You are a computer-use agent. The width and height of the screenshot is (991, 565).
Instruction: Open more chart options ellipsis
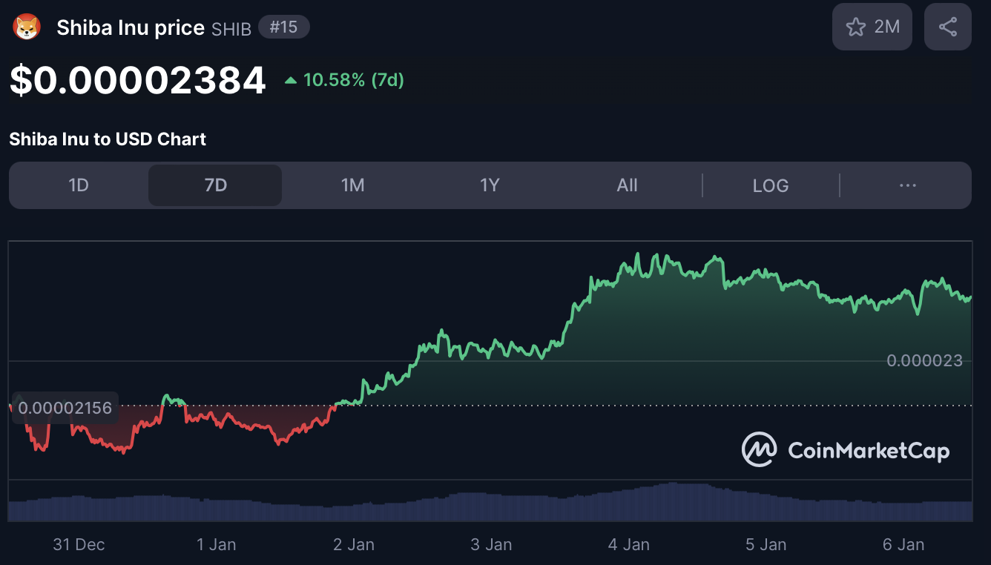[907, 185]
